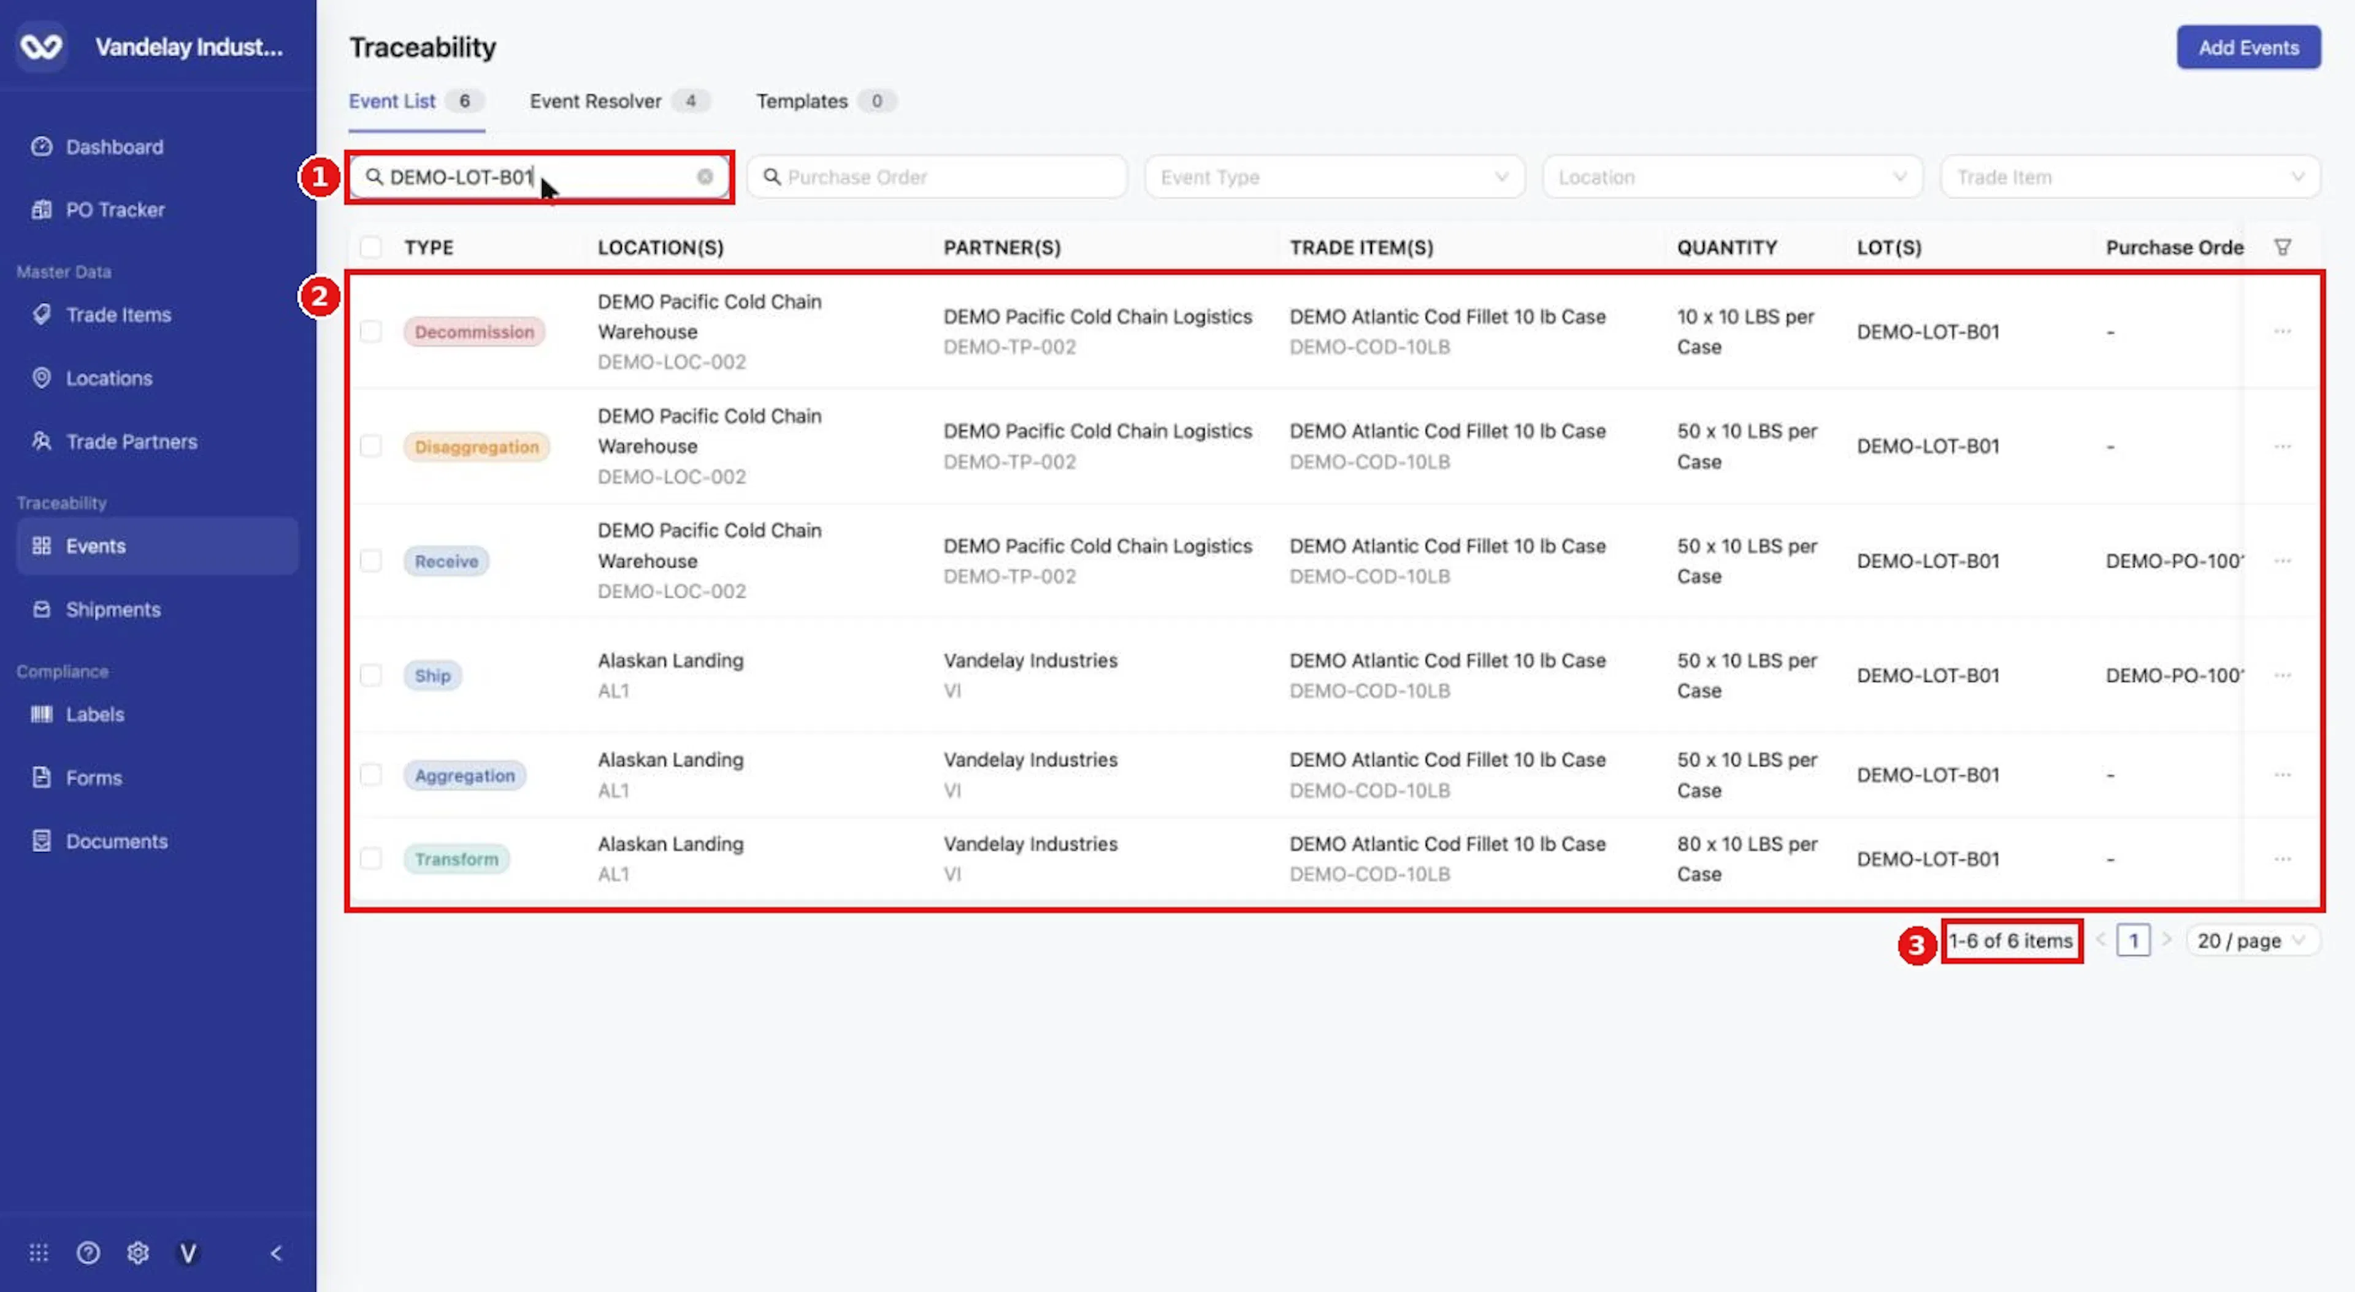Check the Decommission row checkbox
Viewport: 2355px width, 1292px height.
pyautogui.click(x=370, y=331)
